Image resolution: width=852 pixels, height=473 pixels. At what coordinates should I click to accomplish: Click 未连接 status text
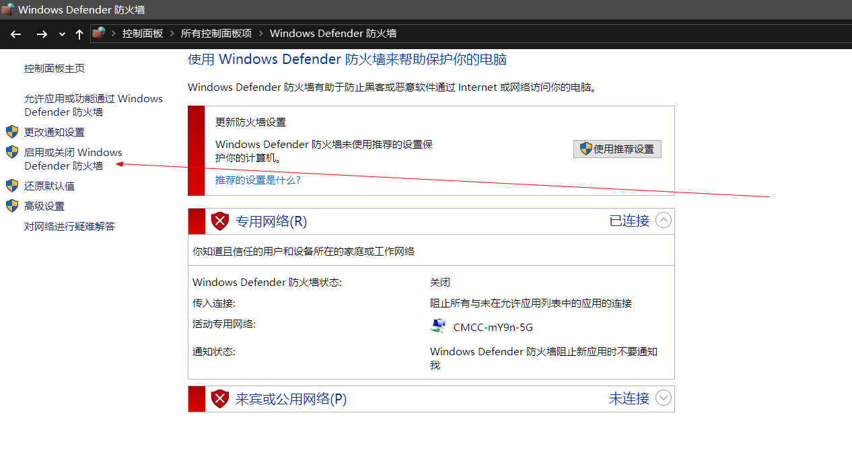629,398
